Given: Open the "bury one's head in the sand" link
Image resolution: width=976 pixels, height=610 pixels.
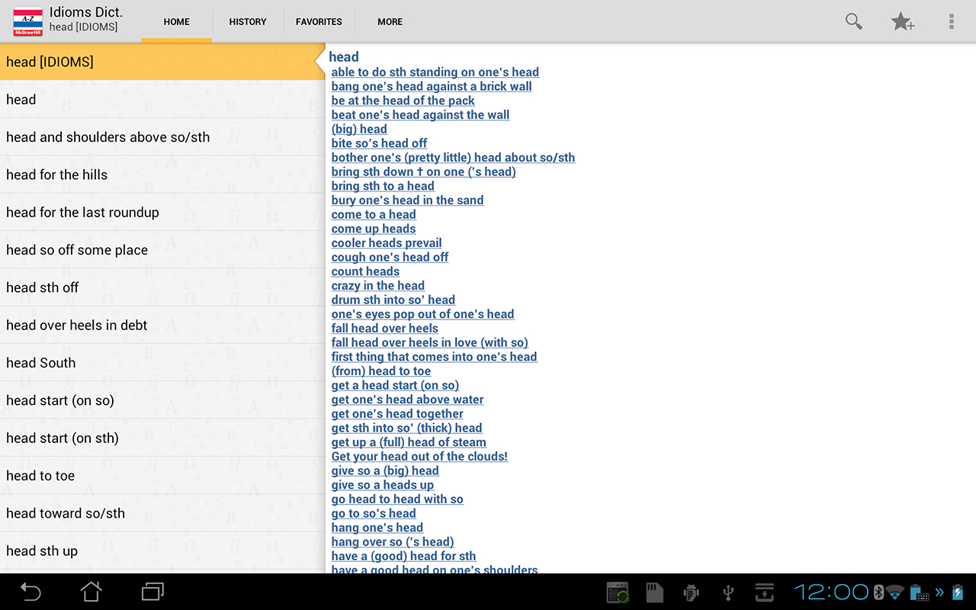Looking at the screenshot, I should (x=407, y=200).
